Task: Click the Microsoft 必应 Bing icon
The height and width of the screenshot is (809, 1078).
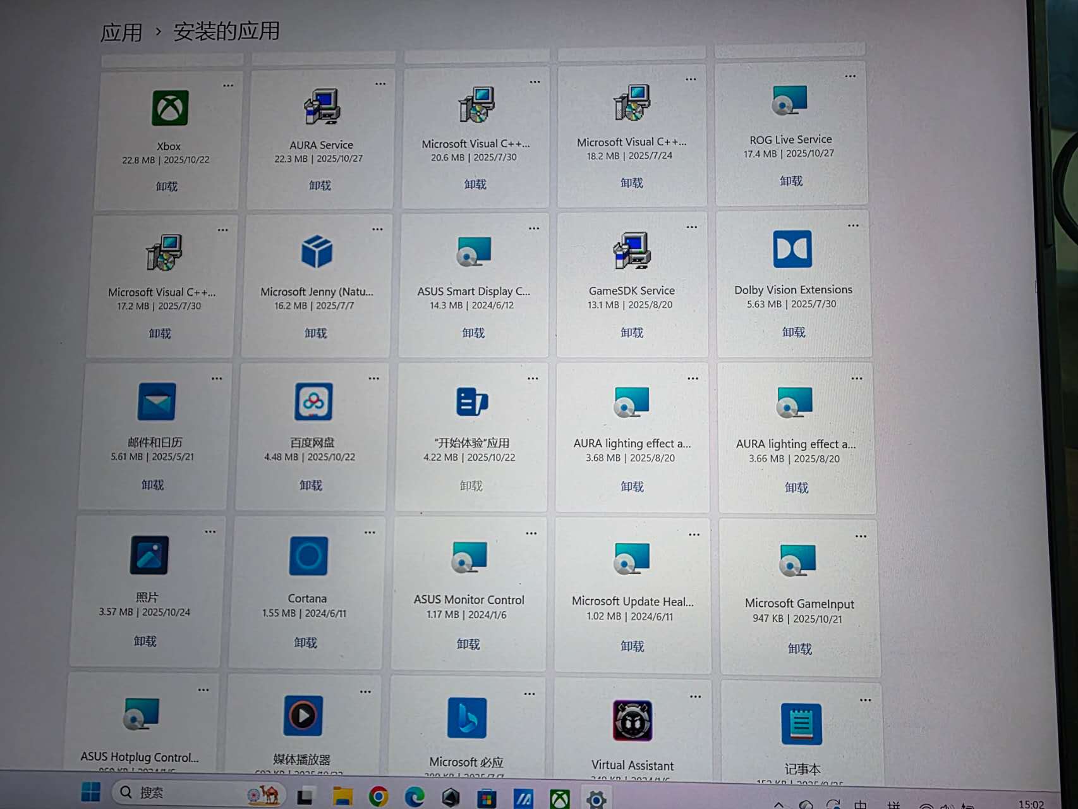Action: [467, 718]
